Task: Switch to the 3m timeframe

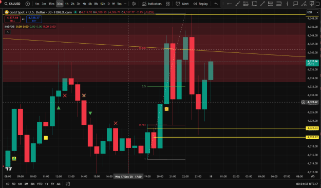Action: 44,4
